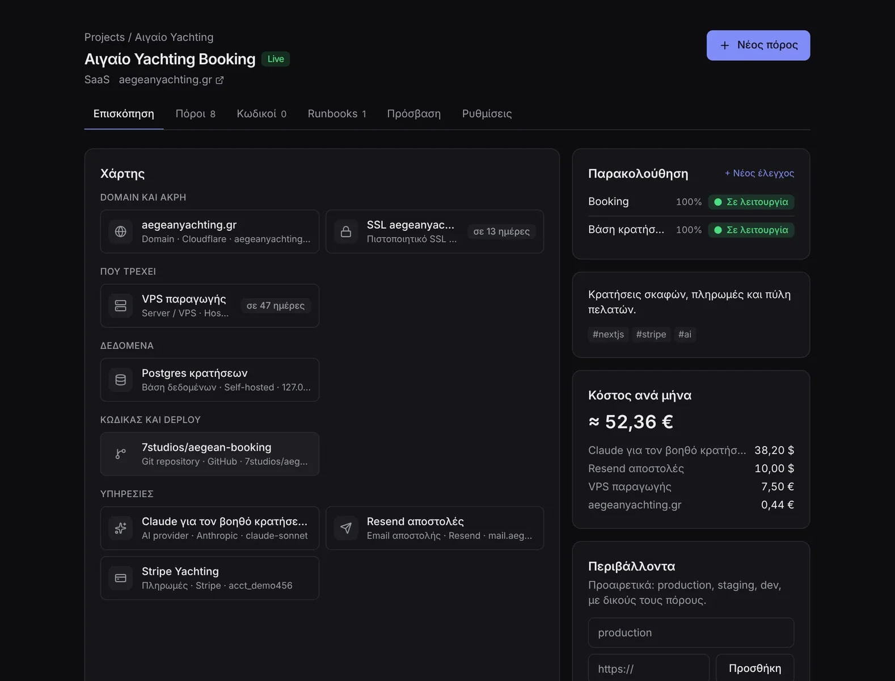Click the server icon on VPS παραγωγής
The image size is (895, 681).
[x=120, y=306]
